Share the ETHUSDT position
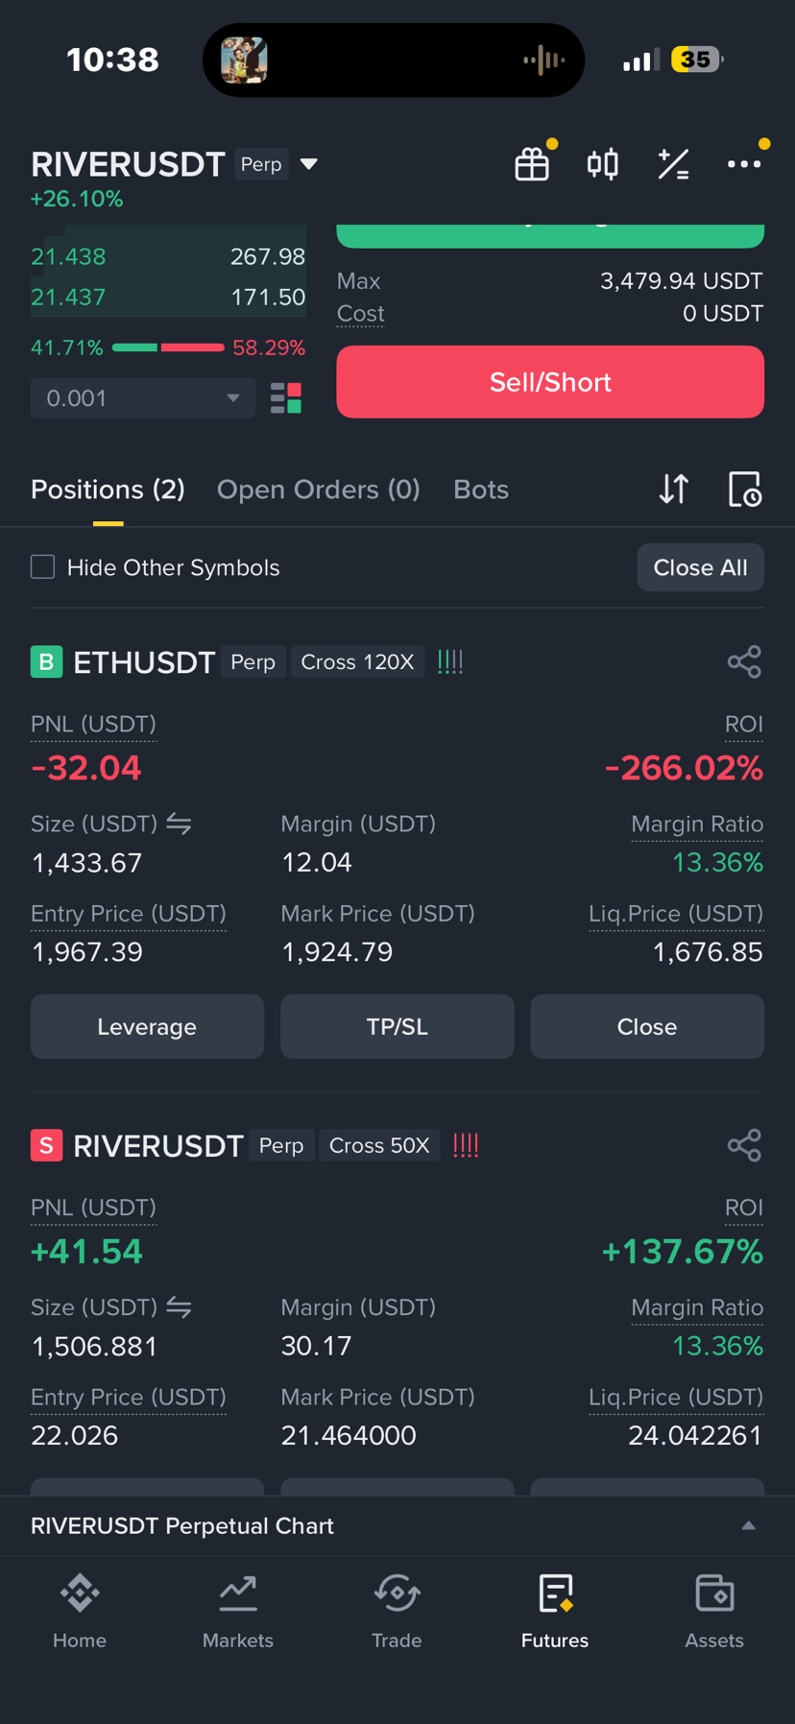Viewport: 795px width, 1724px height. 744,662
